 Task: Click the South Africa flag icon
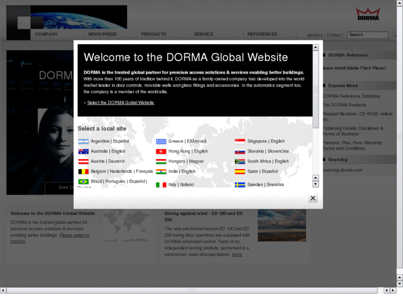(x=240, y=161)
